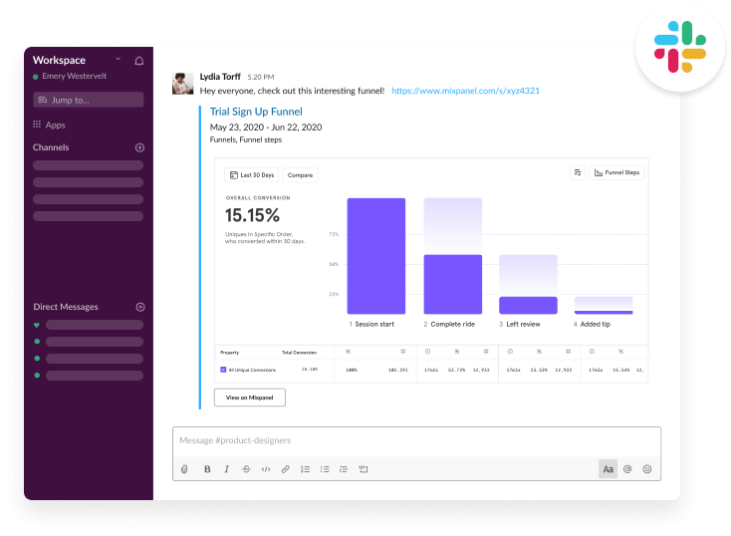731x536 pixels.
Task: Open the Last 30 Days date picker
Action: click(252, 175)
